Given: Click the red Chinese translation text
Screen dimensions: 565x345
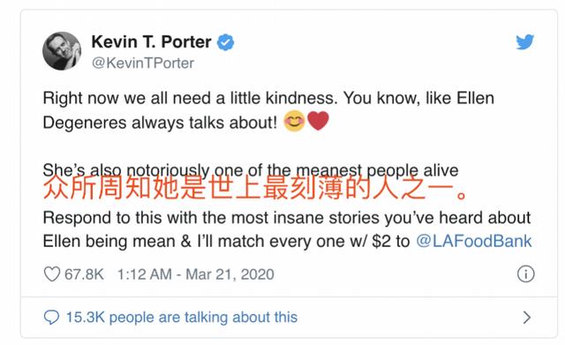Looking at the screenshot, I should pos(255,188).
